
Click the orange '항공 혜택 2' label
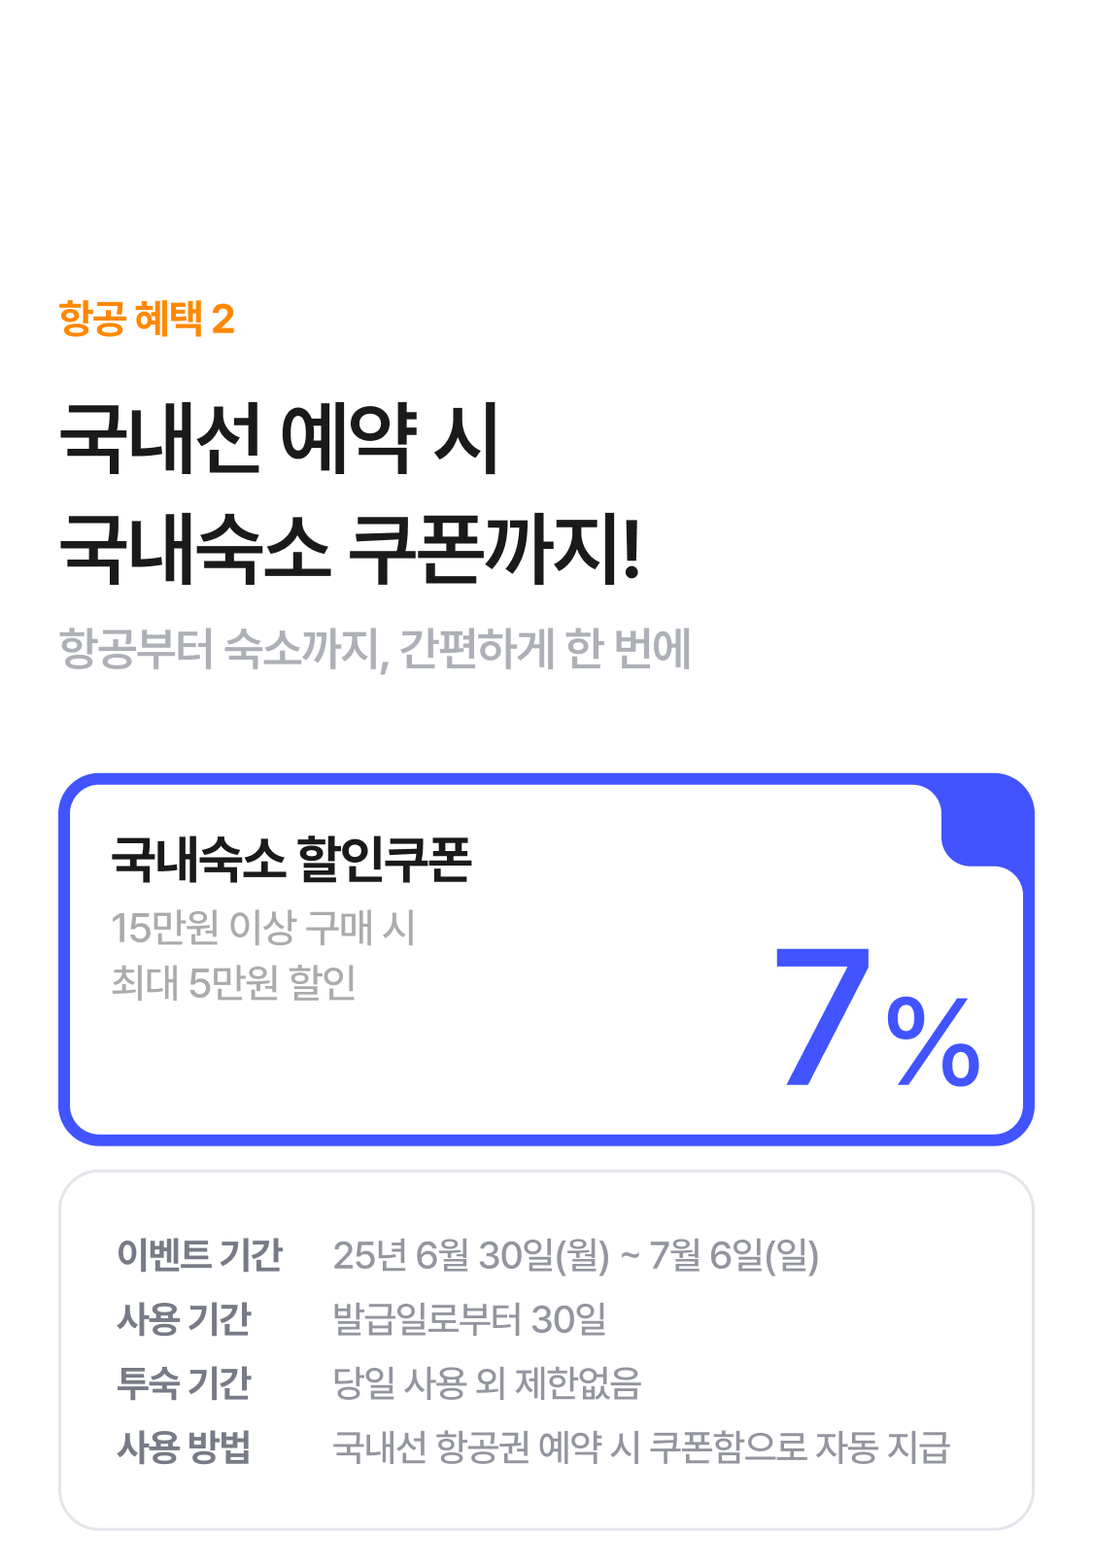click(x=147, y=319)
